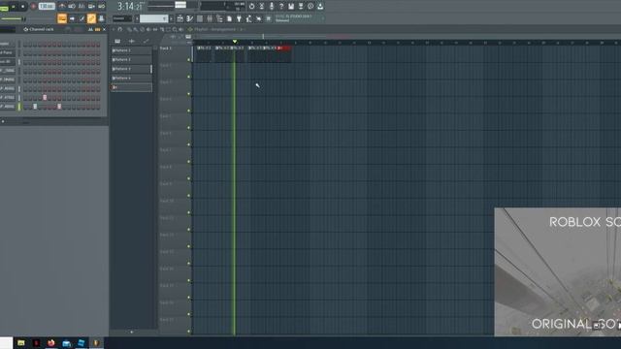Open the playlist menu arrow at header left
The height and width of the screenshot is (349, 621).
tap(114, 29)
